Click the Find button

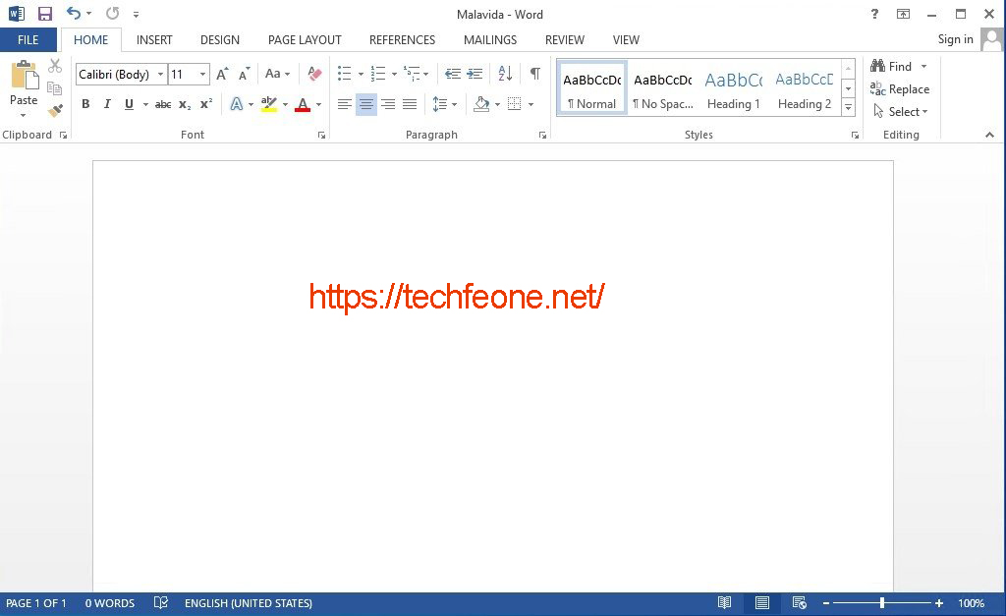[891, 66]
